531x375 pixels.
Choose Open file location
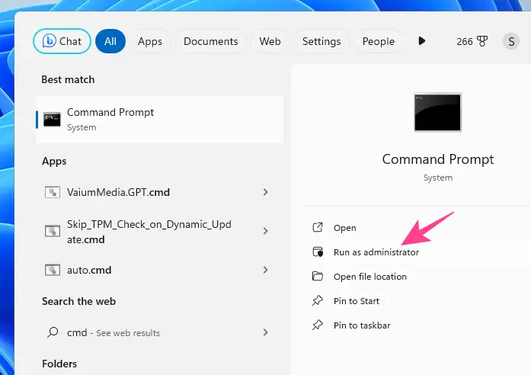[370, 277]
